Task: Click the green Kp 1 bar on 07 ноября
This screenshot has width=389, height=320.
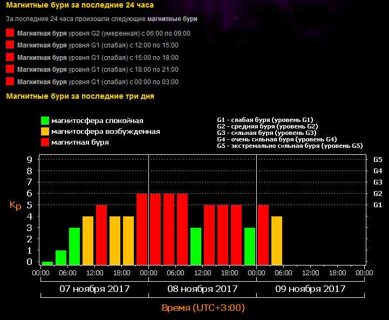Action: (61, 257)
